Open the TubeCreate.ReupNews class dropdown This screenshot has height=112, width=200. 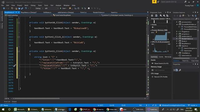(x=76, y=15)
